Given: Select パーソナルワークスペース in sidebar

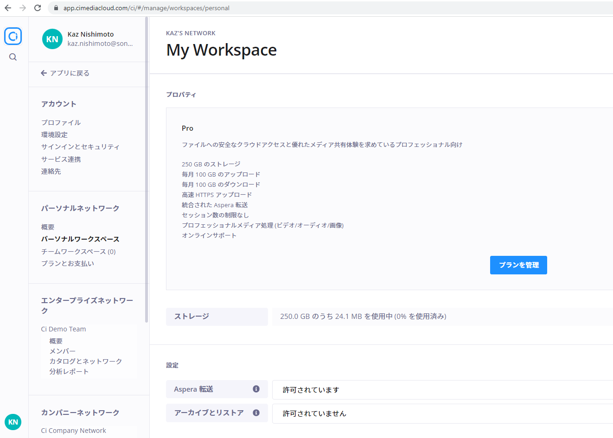Looking at the screenshot, I should click(80, 239).
